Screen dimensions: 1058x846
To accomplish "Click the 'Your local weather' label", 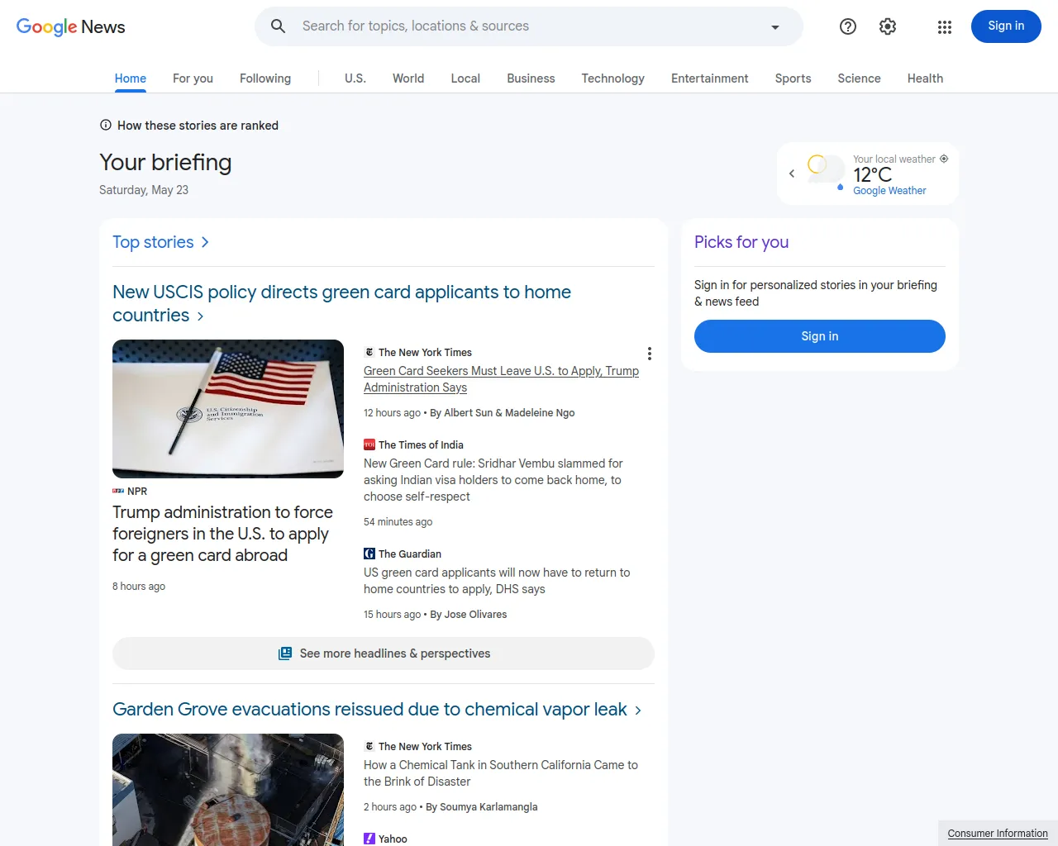I will point(894,159).
